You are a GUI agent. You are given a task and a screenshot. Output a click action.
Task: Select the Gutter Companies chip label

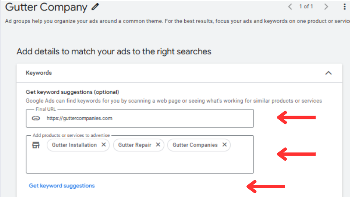pyautogui.click(x=195, y=145)
